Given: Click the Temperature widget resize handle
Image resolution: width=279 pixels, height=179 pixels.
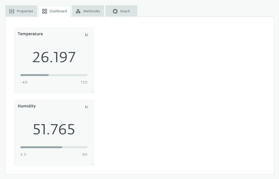Looking at the screenshot, I should pos(92,92).
